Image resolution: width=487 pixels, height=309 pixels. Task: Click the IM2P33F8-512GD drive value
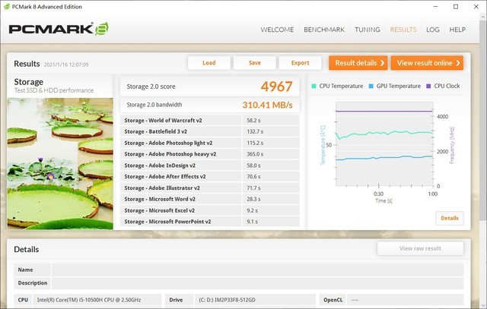click(227, 300)
